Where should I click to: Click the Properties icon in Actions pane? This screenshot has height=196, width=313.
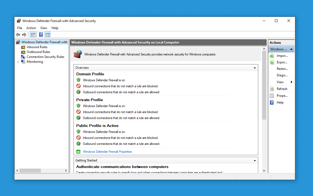(x=272, y=96)
